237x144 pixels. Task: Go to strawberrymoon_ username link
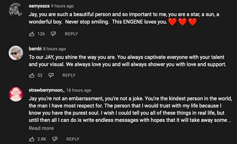click(47, 90)
